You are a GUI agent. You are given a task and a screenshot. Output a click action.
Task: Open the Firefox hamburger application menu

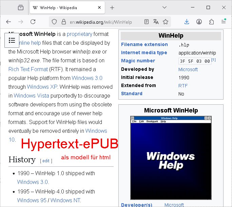[224, 22]
